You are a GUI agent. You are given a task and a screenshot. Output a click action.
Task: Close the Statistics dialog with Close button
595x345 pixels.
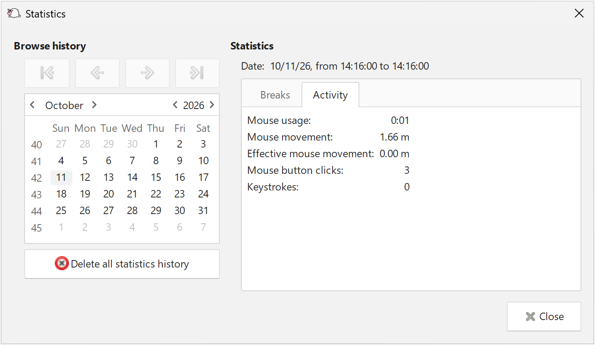coord(544,317)
